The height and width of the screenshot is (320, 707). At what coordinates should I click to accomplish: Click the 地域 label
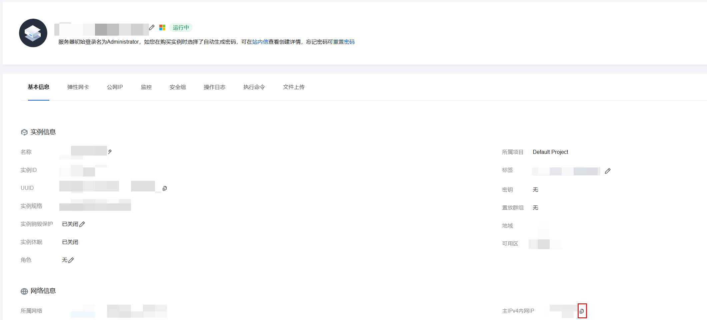507,225
